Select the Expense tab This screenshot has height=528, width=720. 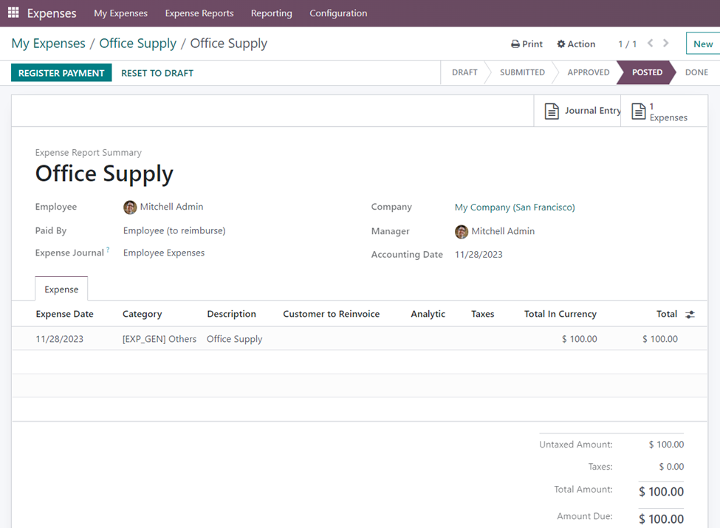point(61,289)
